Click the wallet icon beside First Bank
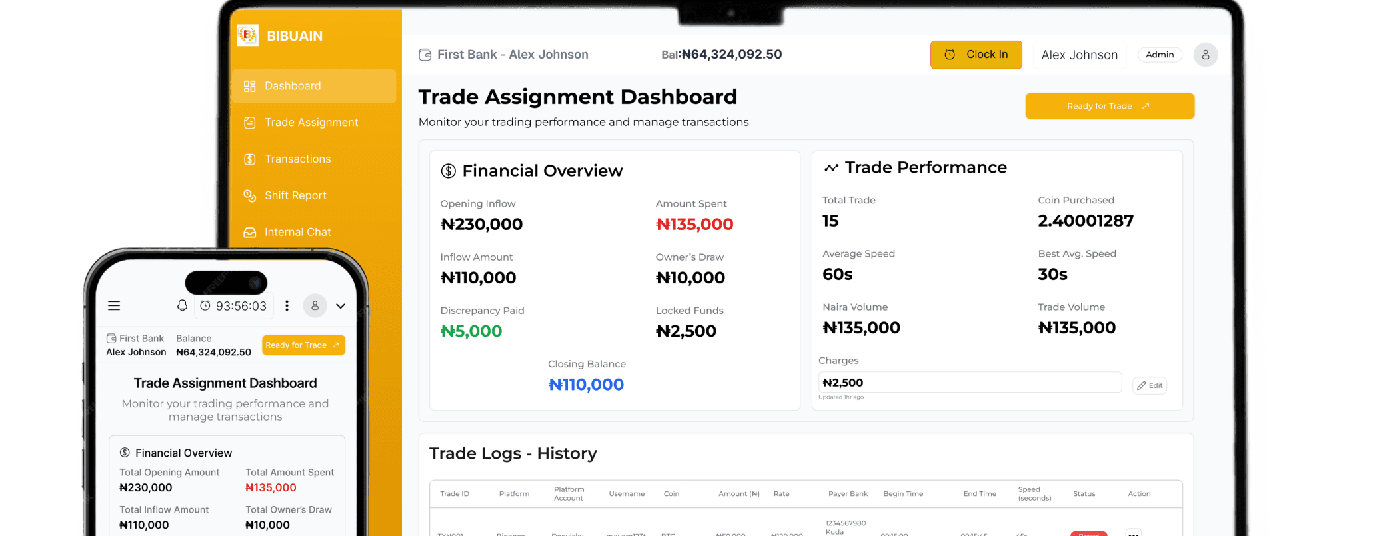Screen dimensions: 1373x536 pyautogui.click(x=425, y=55)
